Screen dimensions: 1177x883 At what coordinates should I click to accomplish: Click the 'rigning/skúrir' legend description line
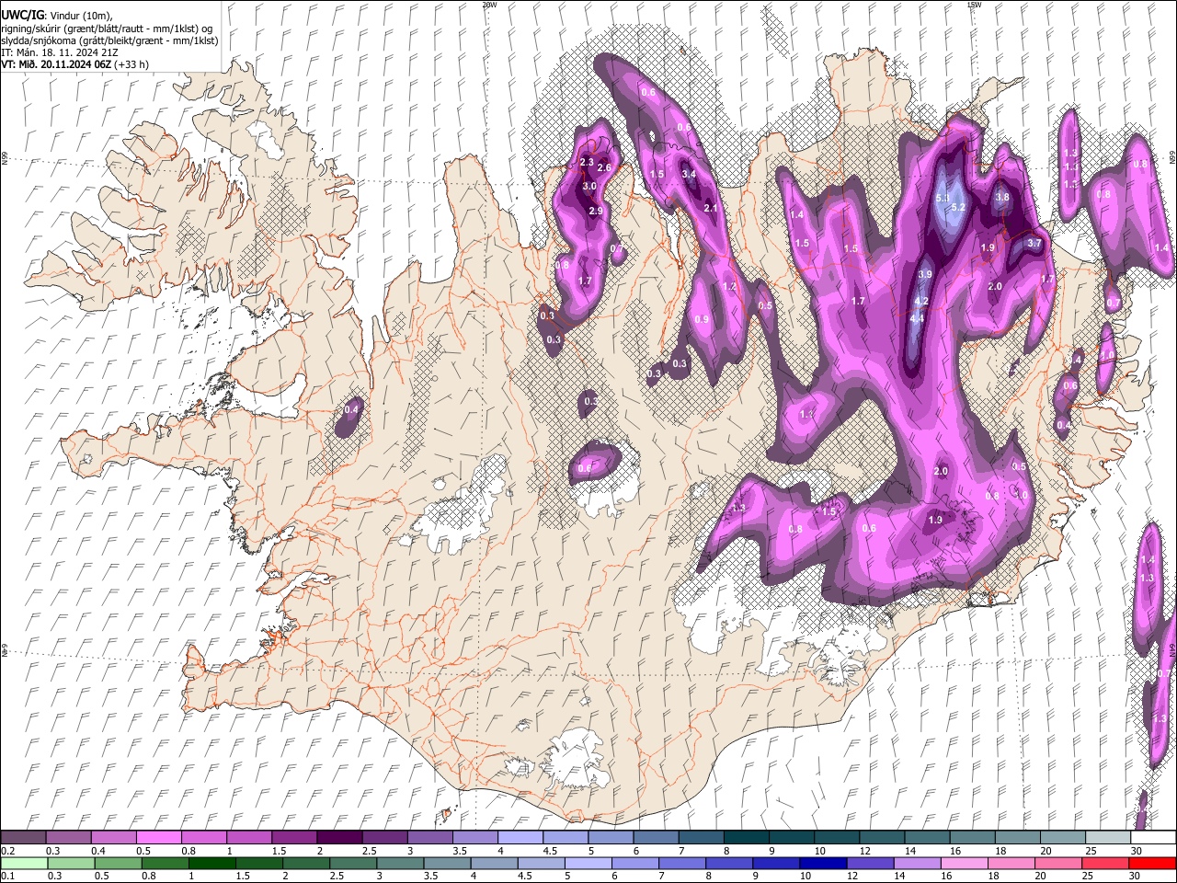[108, 29]
